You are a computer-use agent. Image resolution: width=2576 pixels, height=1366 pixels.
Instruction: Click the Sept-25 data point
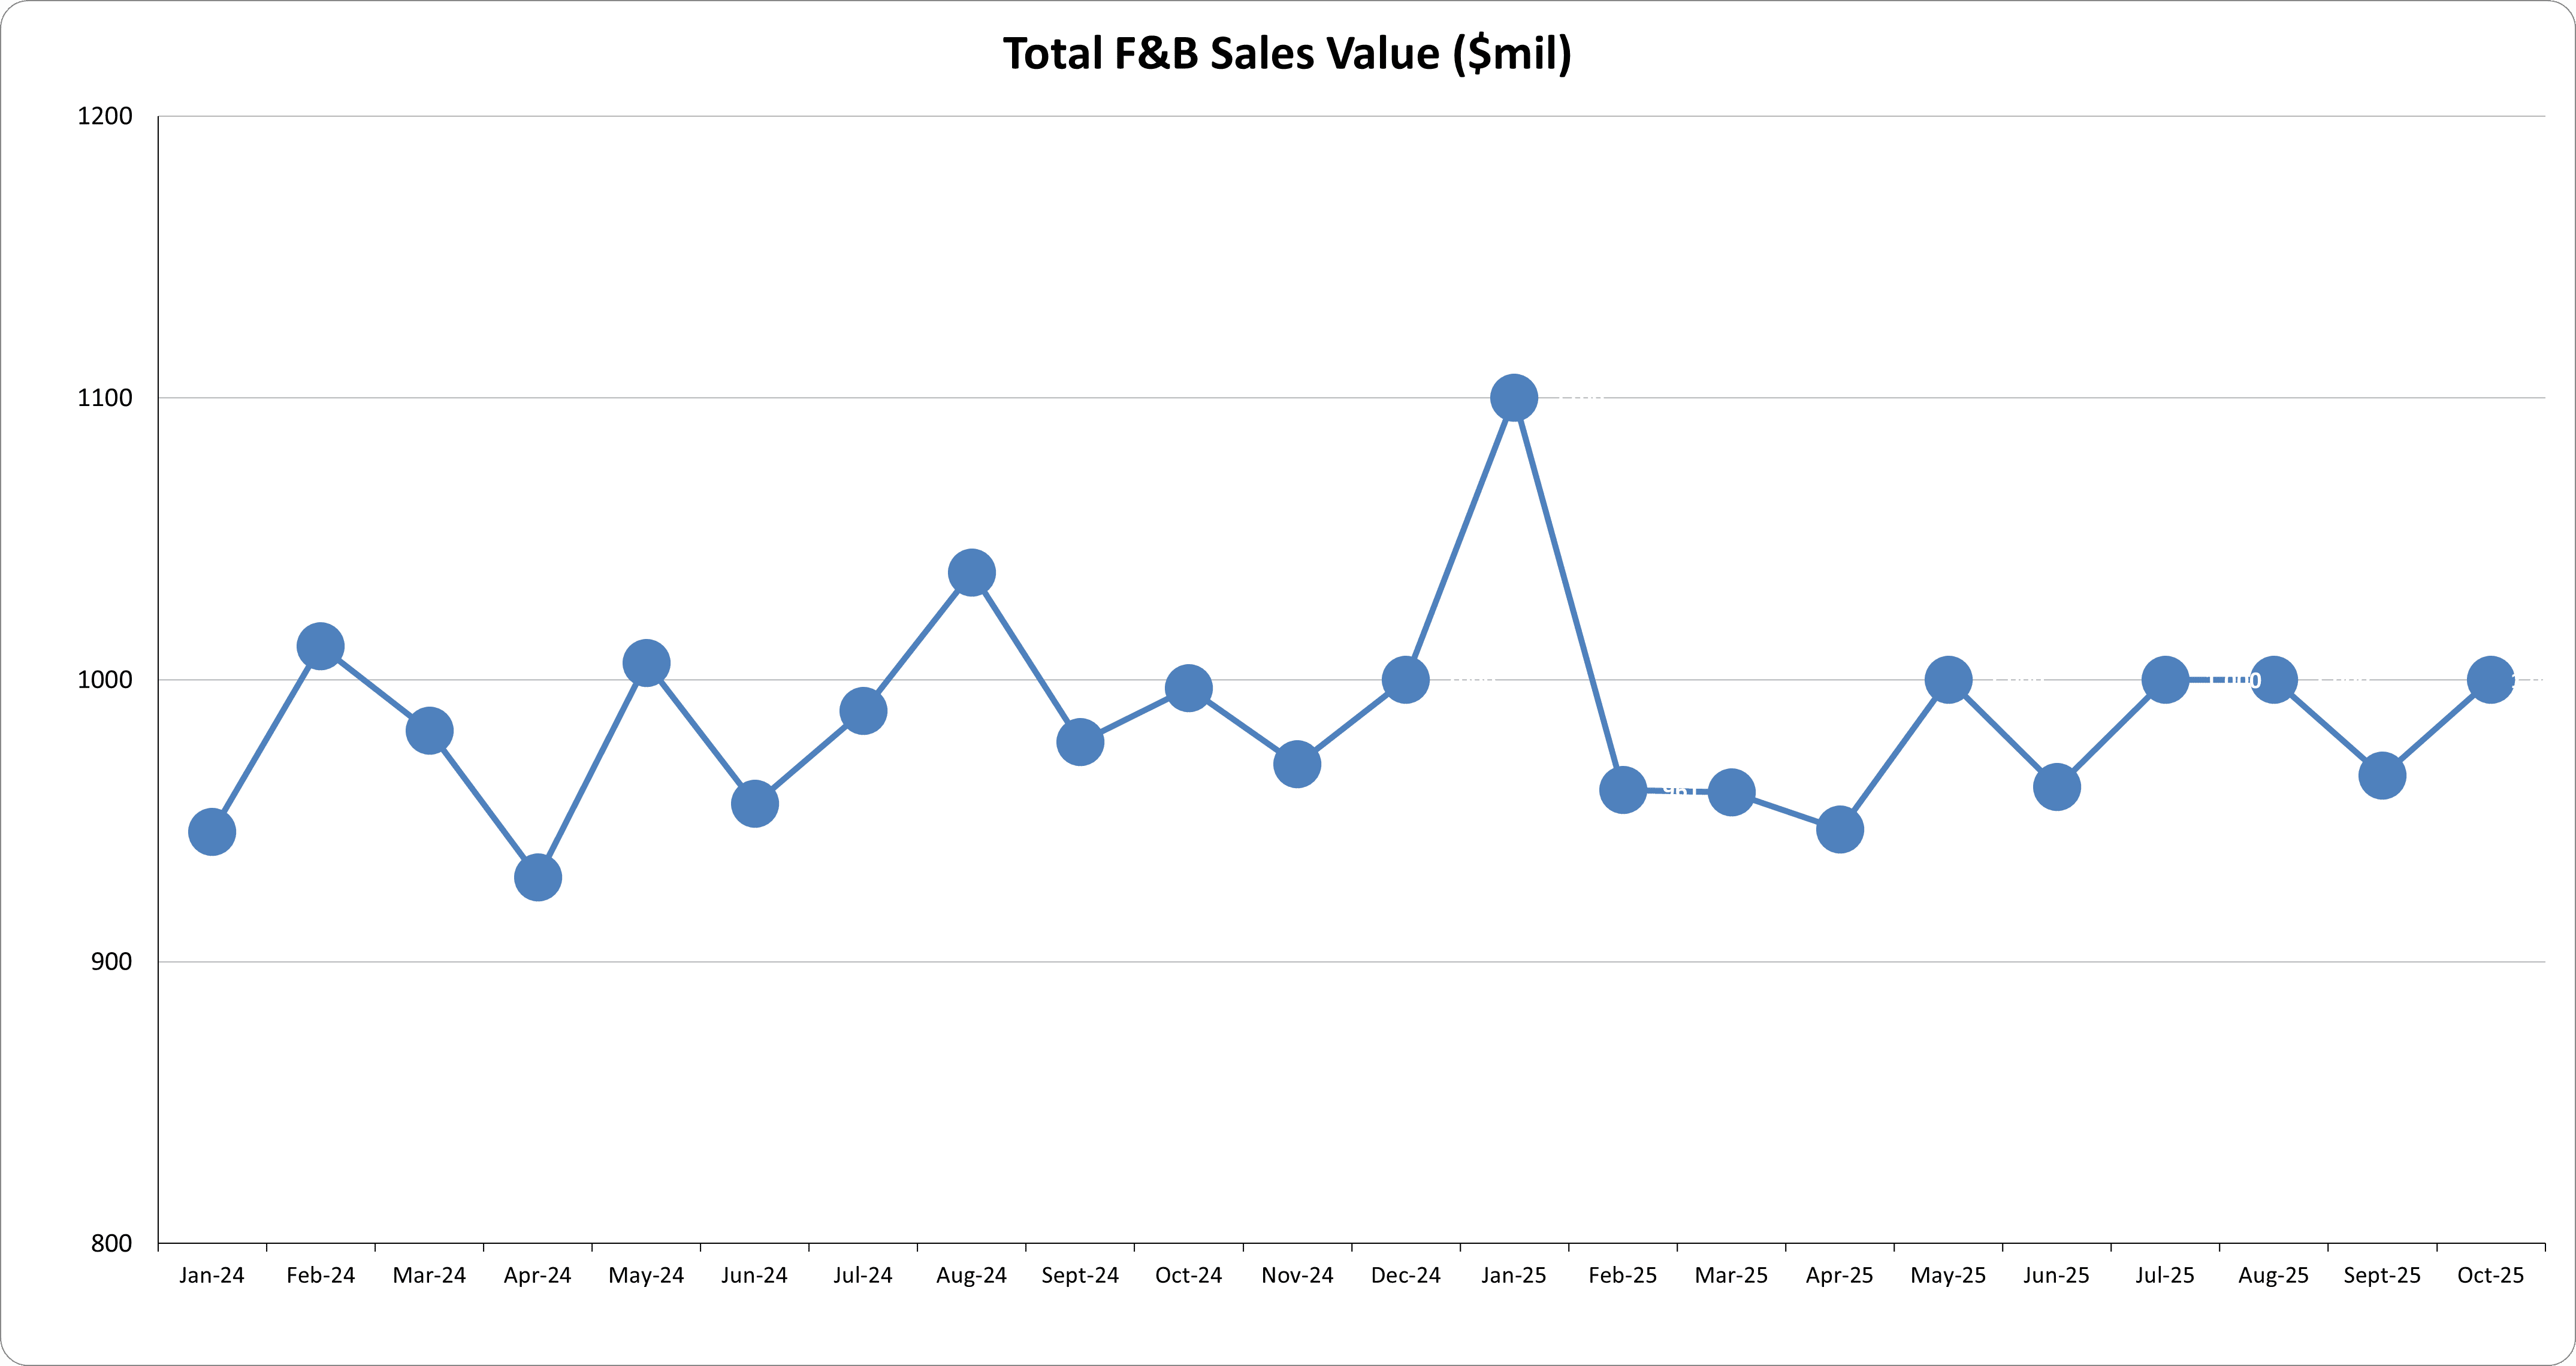2382,776
